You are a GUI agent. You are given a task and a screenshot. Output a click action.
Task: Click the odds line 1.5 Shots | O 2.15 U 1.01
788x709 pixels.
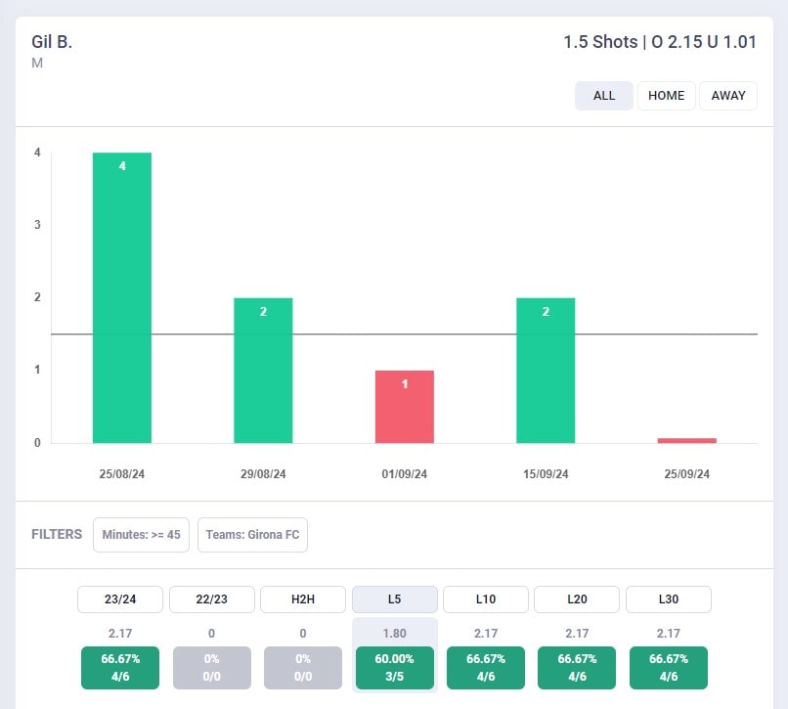point(660,42)
